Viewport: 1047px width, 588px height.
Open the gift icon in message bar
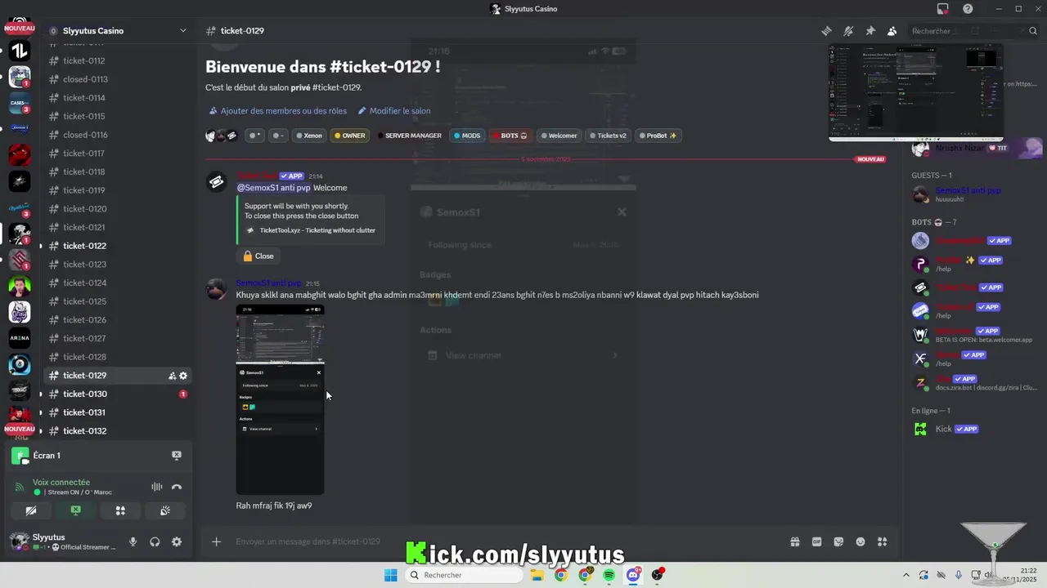point(794,541)
